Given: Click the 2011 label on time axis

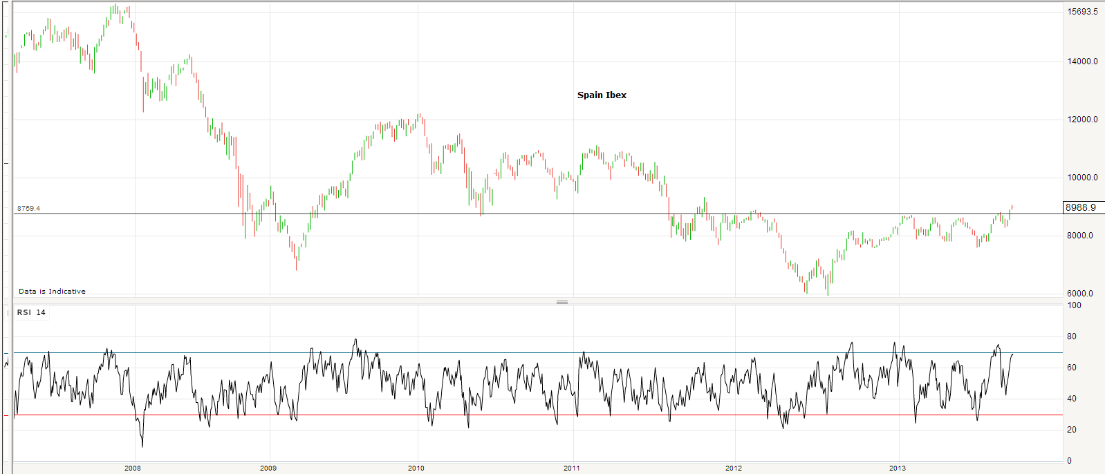Looking at the screenshot, I should tap(571, 468).
